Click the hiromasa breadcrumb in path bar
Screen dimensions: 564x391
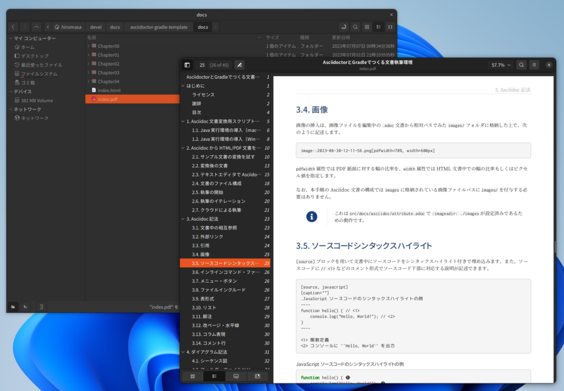click(68, 27)
